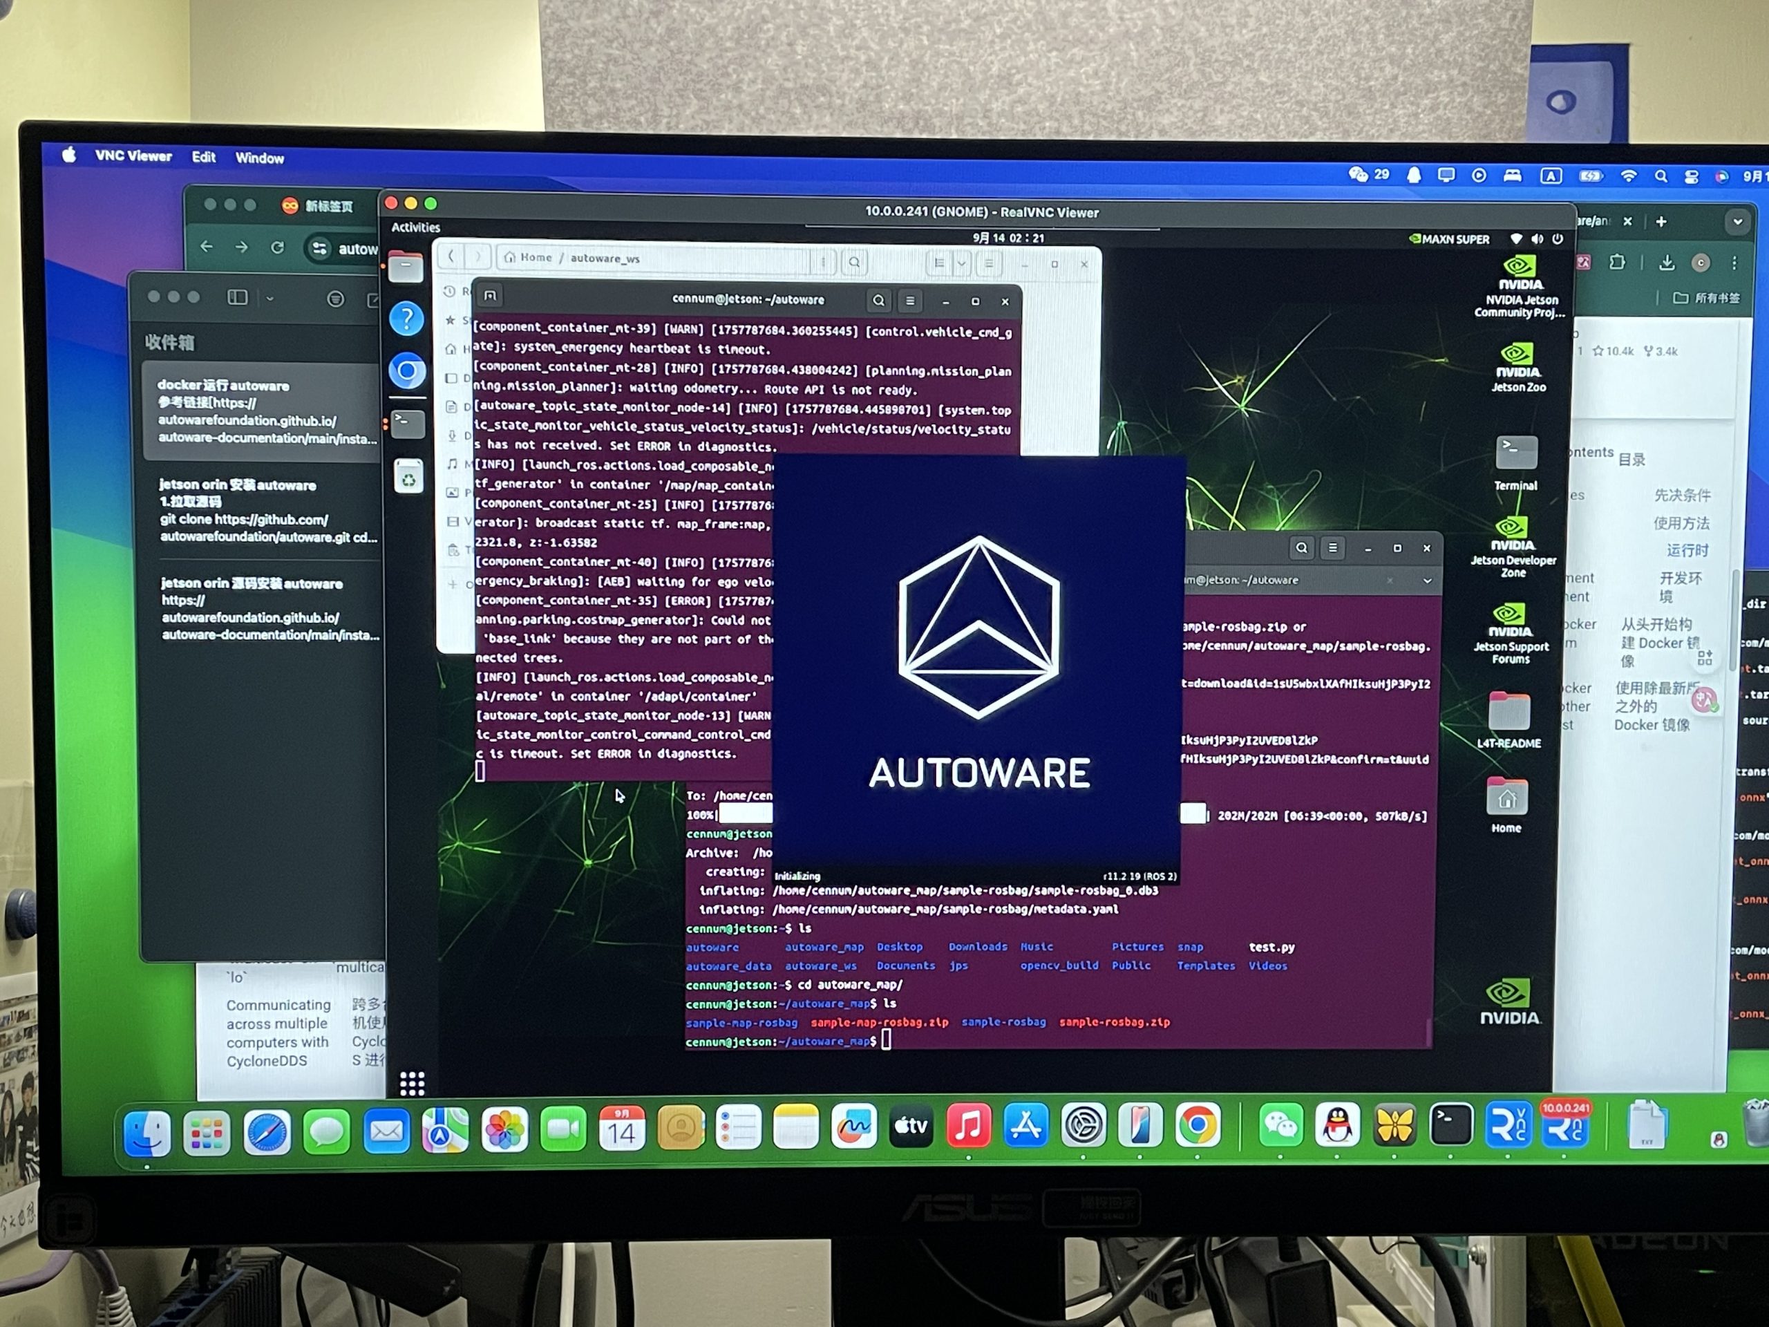Click the power icon in the GNOME top bar

pyautogui.click(x=1558, y=239)
